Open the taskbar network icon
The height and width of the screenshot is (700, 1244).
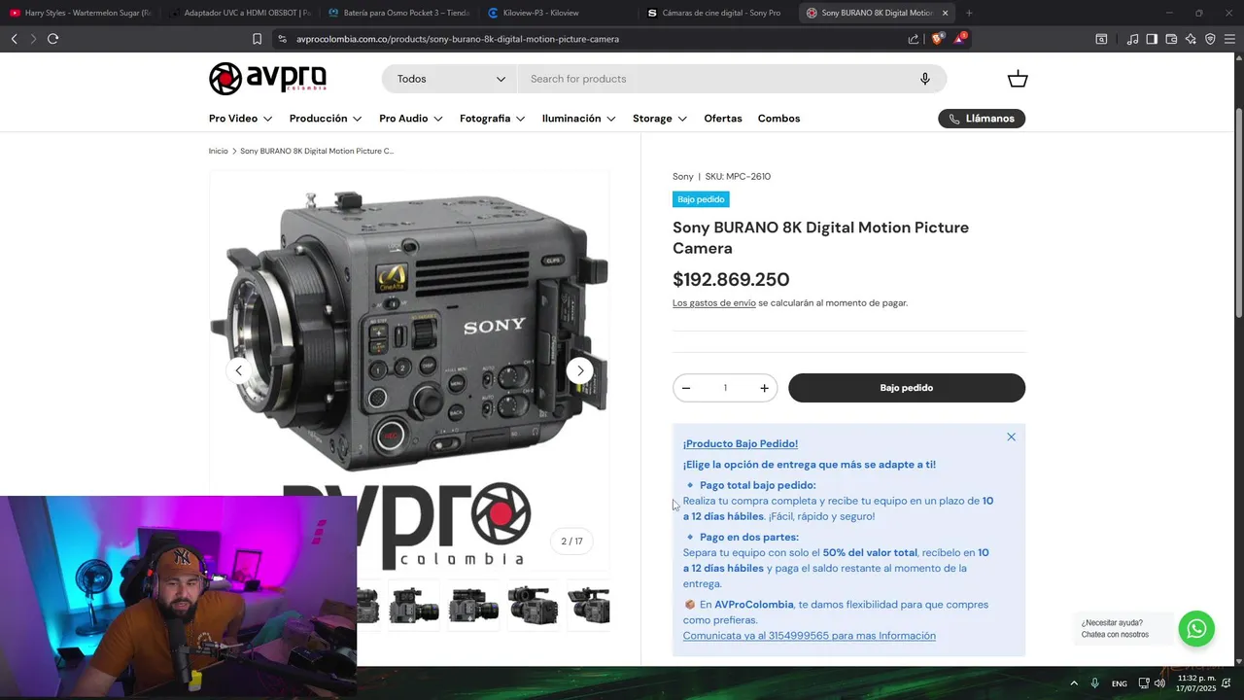[x=1144, y=683]
